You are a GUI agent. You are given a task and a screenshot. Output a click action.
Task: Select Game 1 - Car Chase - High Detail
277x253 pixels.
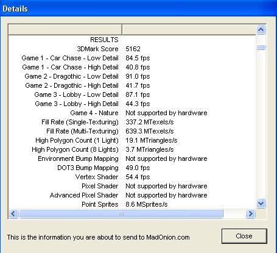coord(70,67)
